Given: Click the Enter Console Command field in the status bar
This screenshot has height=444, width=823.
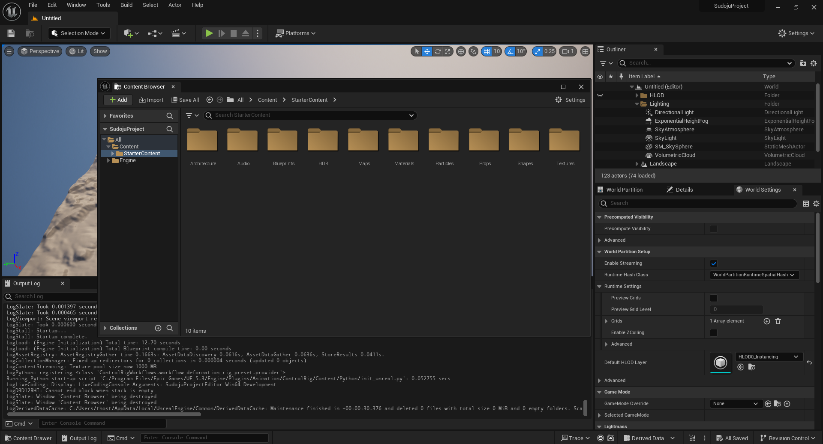Looking at the screenshot, I should point(204,438).
